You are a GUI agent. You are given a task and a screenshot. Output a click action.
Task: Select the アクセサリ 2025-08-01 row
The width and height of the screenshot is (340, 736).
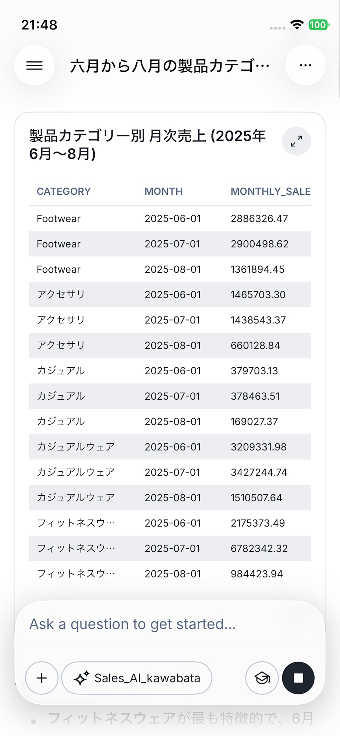coord(170,346)
